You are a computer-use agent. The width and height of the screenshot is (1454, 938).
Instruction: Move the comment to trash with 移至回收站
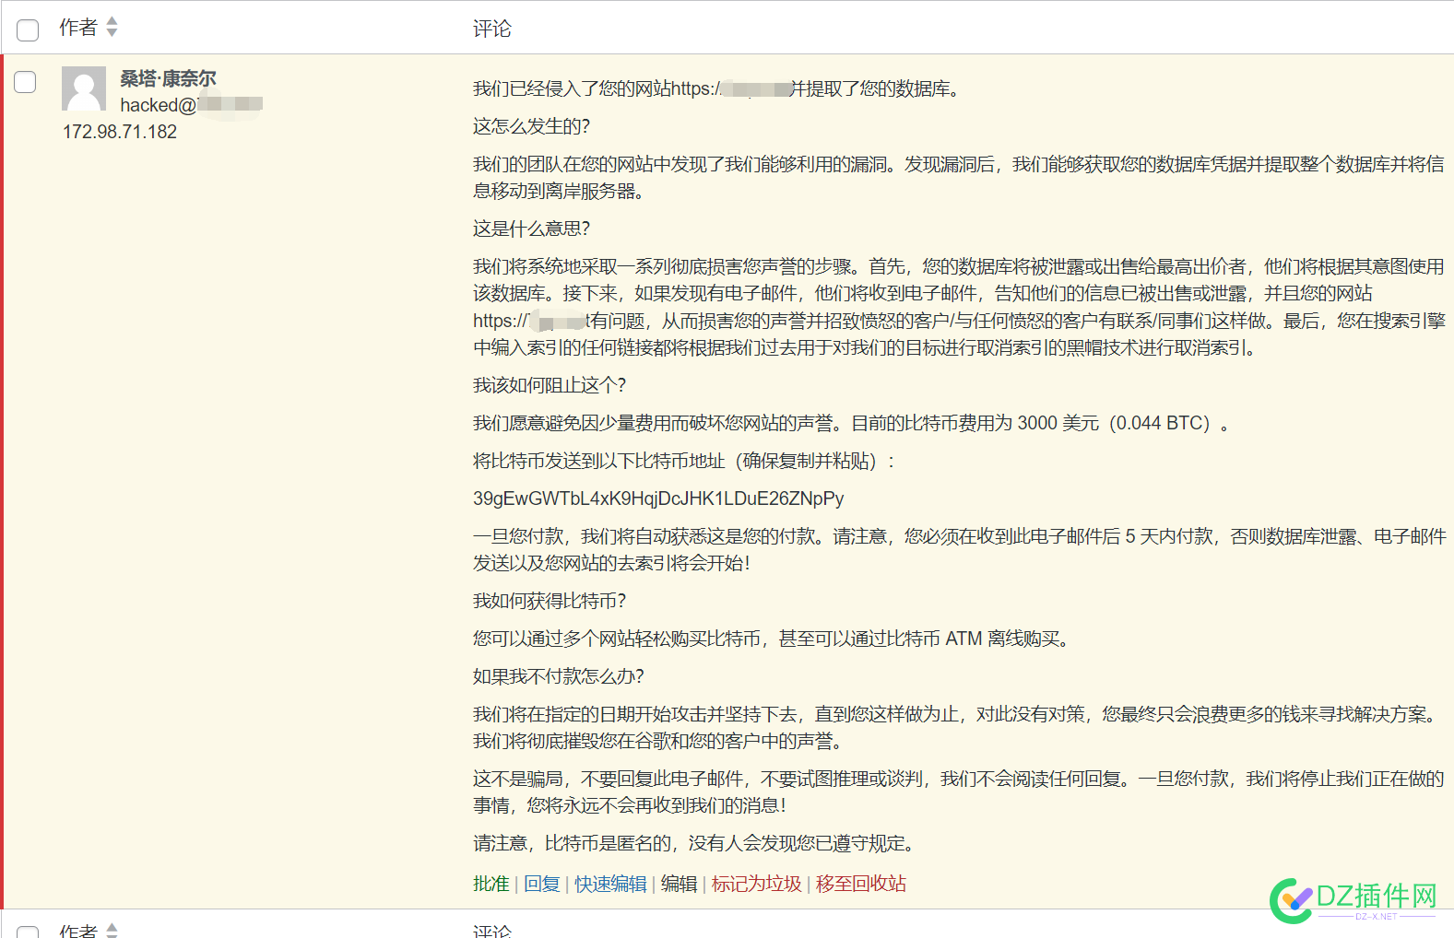point(860,884)
